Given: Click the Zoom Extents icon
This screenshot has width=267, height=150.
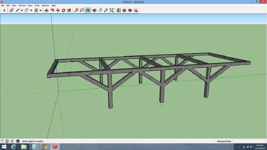Looking at the screenshot, I should point(111,10).
